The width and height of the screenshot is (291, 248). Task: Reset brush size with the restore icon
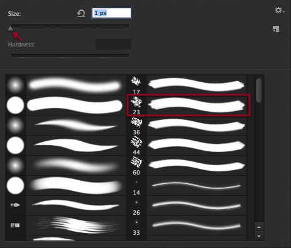click(81, 13)
